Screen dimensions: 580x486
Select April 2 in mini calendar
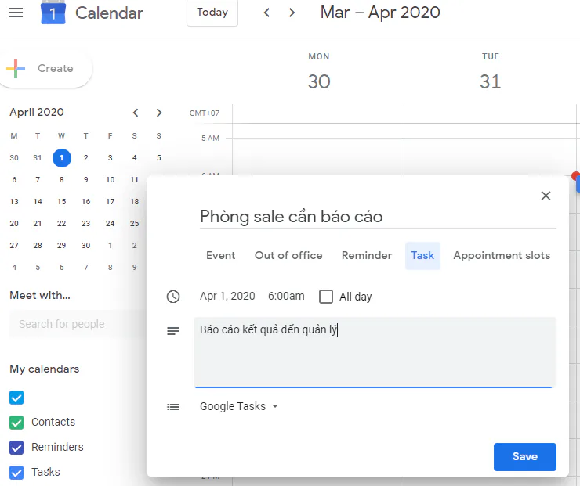coord(85,158)
